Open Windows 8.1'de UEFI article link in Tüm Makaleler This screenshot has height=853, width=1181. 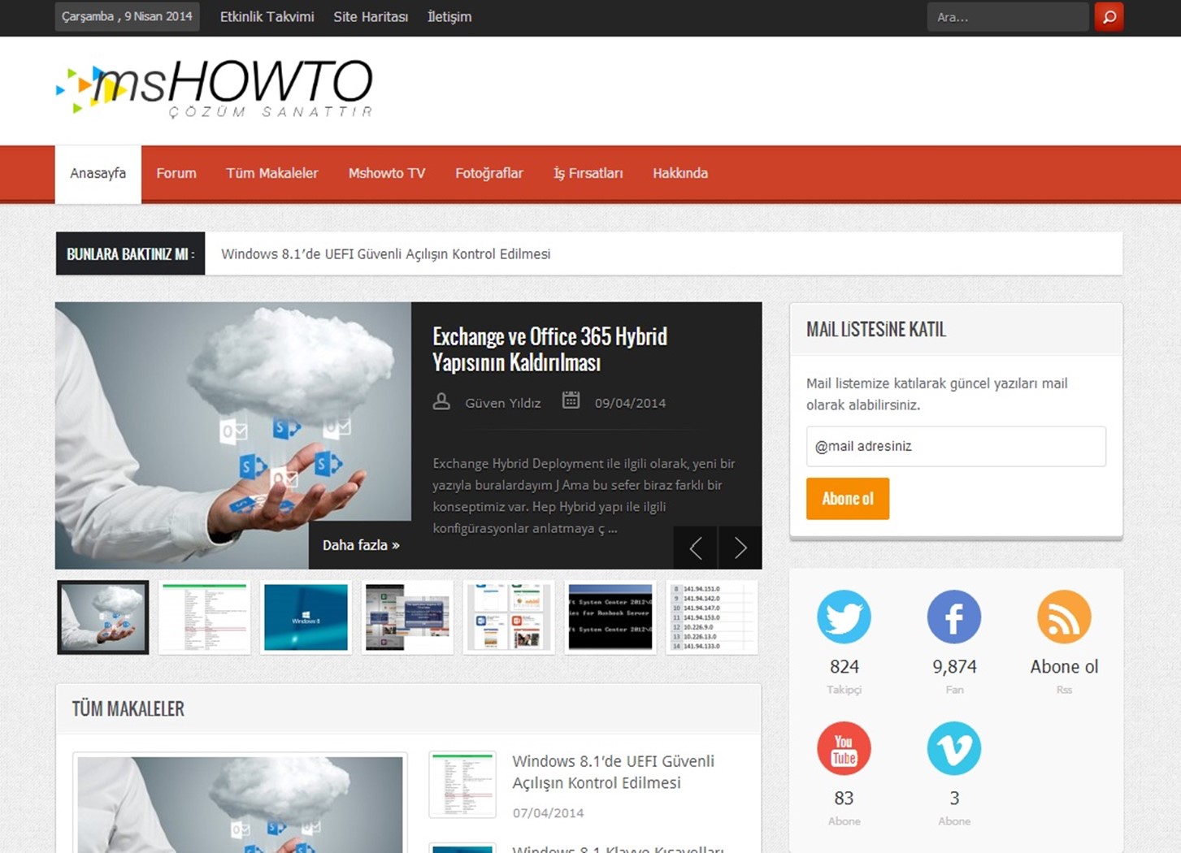pyautogui.click(x=613, y=772)
